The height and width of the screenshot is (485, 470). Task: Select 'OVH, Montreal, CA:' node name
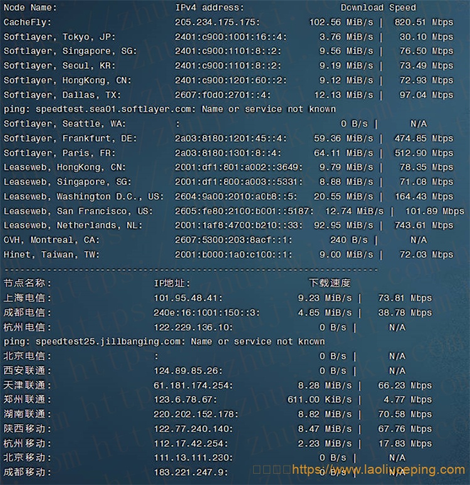51,240
